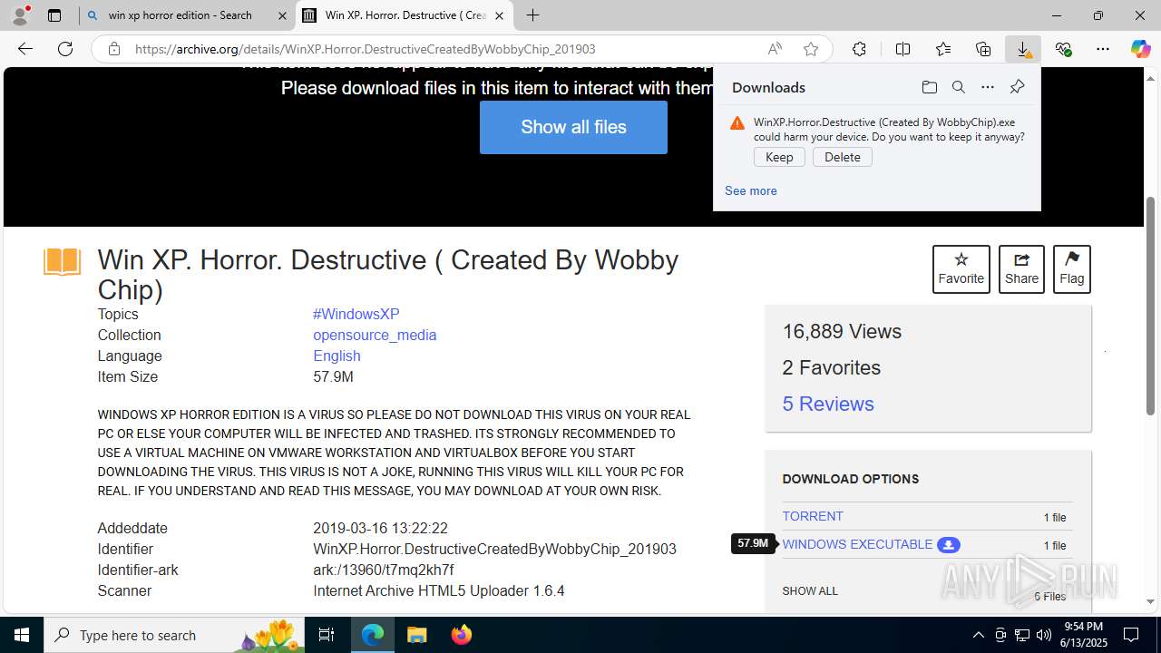Open Browser essentials icon
The width and height of the screenshot is (1161, 653).
coord(1063,49)
